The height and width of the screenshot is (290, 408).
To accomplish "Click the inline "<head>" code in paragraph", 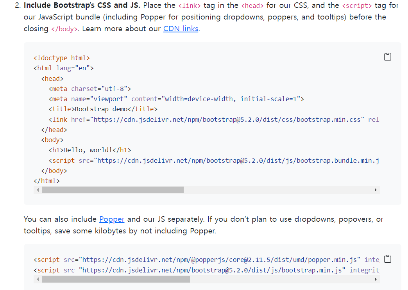I will pos(252,5).
